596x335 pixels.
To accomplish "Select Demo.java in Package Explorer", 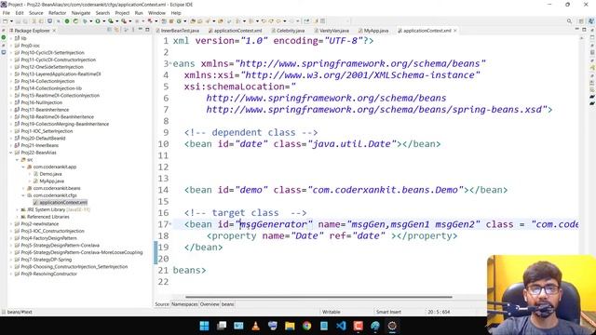I will click(50, 174).
